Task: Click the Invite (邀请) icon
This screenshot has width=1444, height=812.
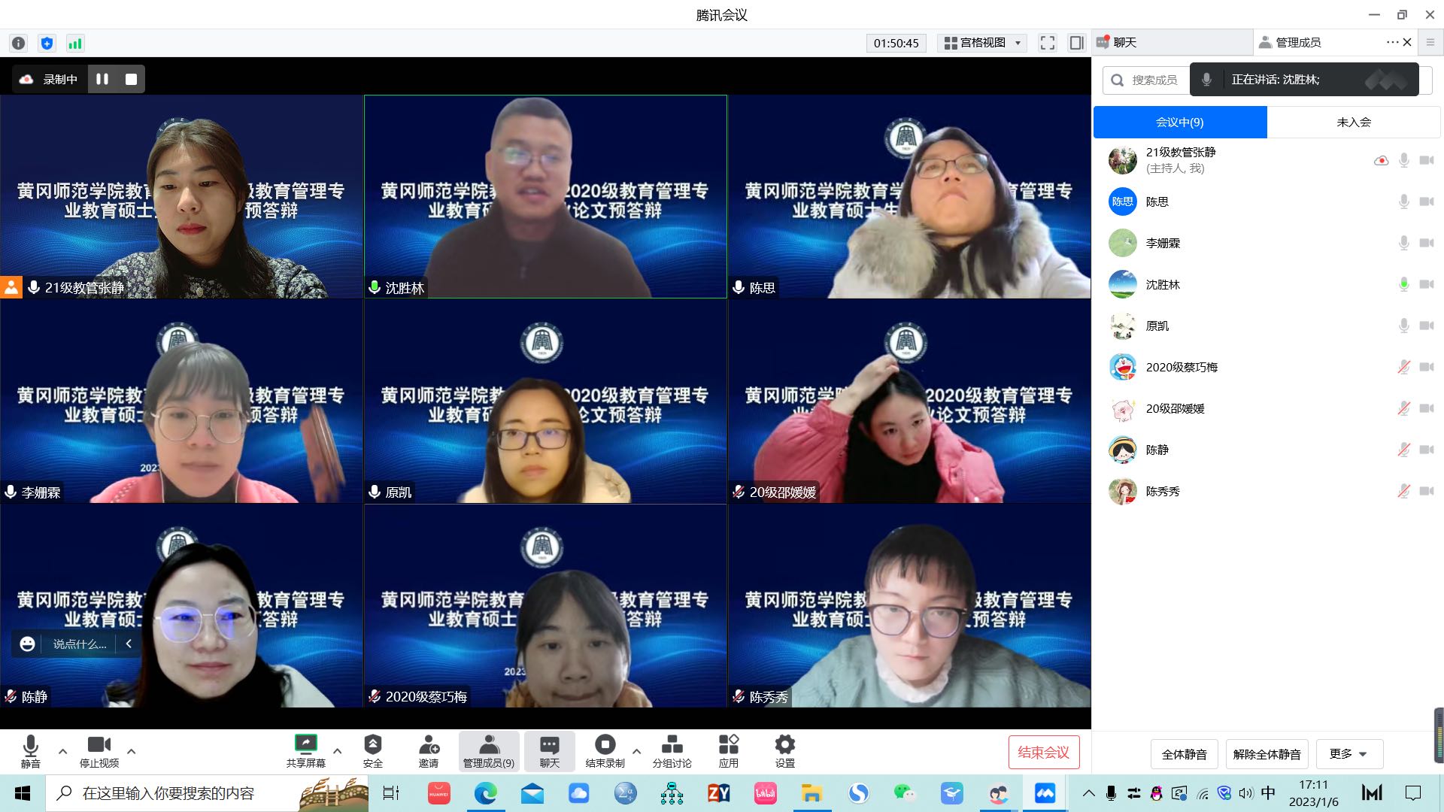Action: tap(429, 750)
